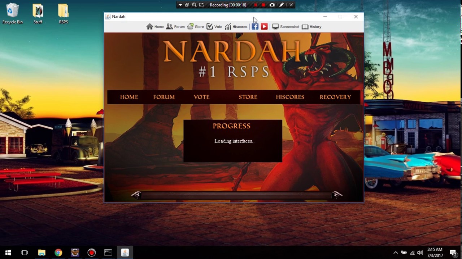Open the Recycle Bin desktop icon
The width and height of the screenshot is (462, 259).
pyautogui.click(x=12, y=14)
